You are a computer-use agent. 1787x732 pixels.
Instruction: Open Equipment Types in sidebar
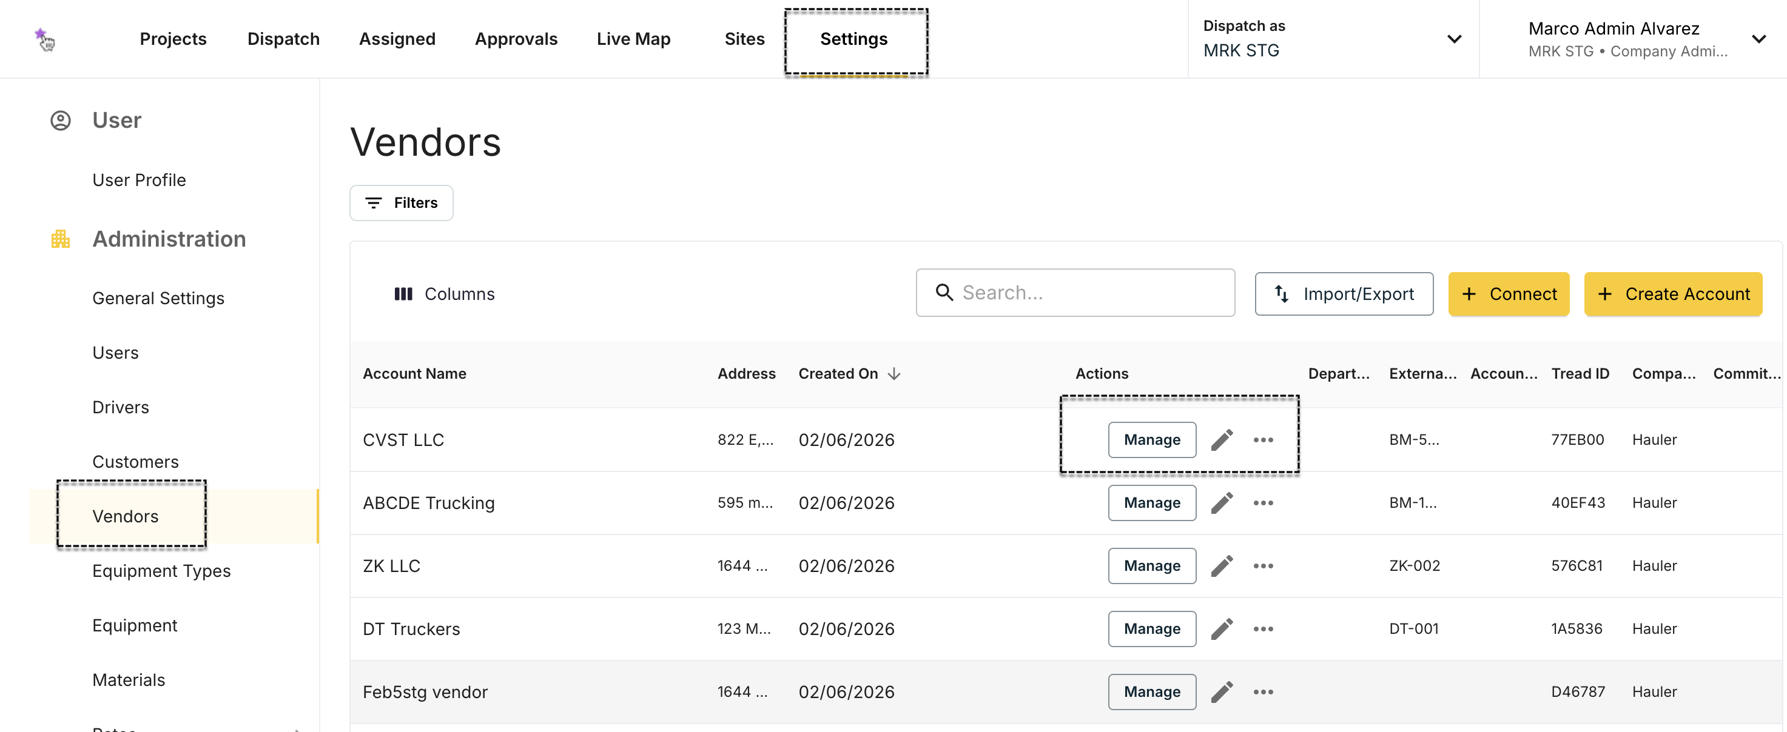point(161,571)
